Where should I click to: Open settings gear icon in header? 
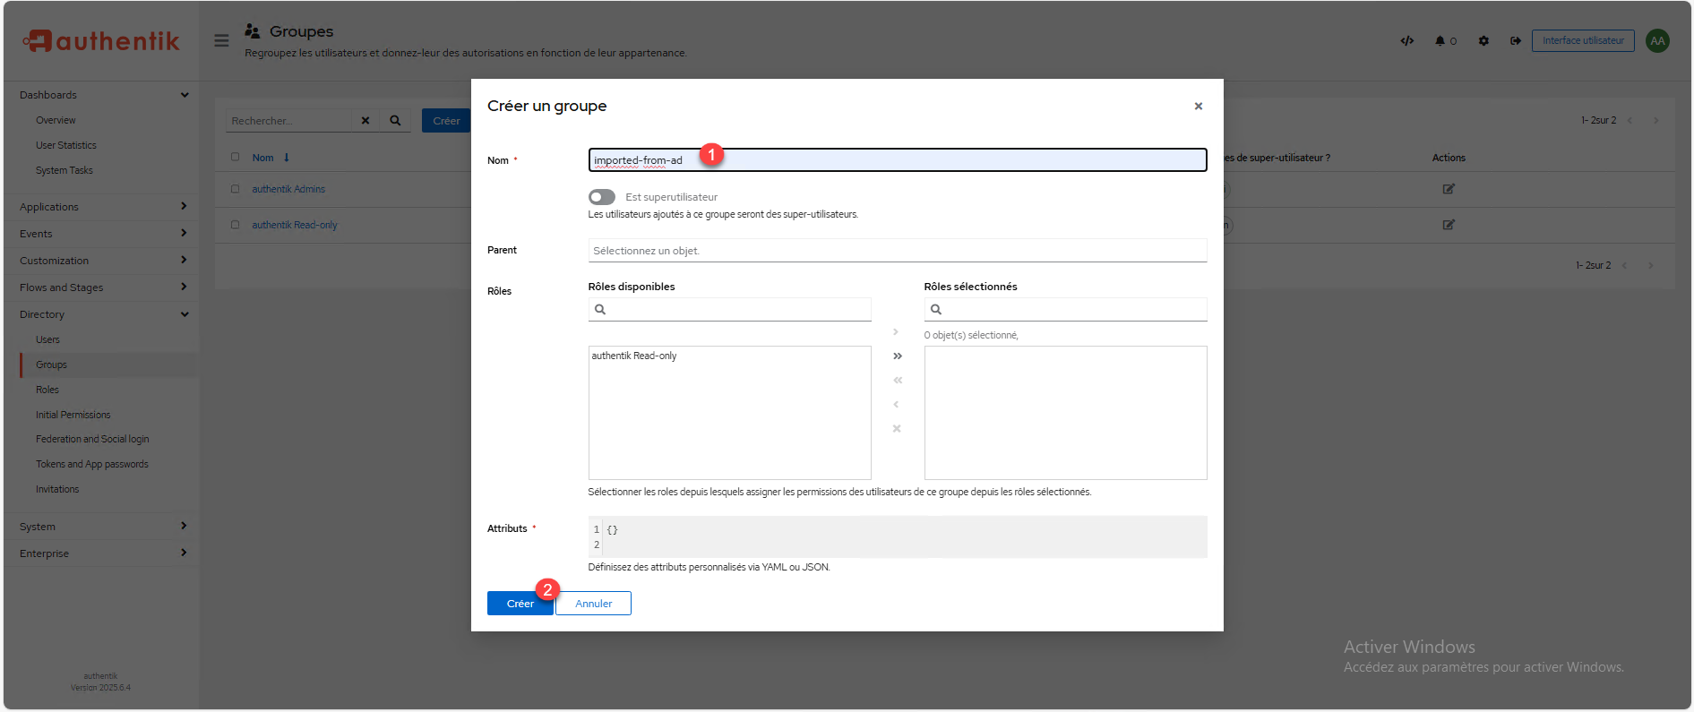pyautogui.click(x=1483, y=40)
